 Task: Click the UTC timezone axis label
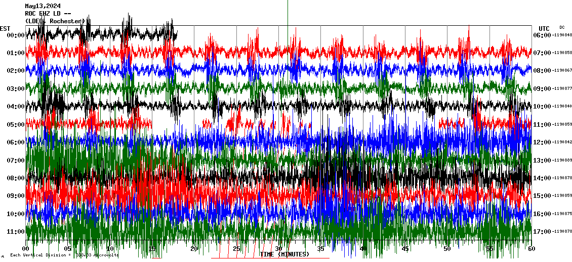point(544,28)
